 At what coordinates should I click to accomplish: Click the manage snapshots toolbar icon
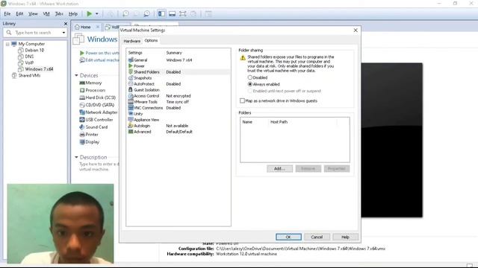(x=146, y=13)
